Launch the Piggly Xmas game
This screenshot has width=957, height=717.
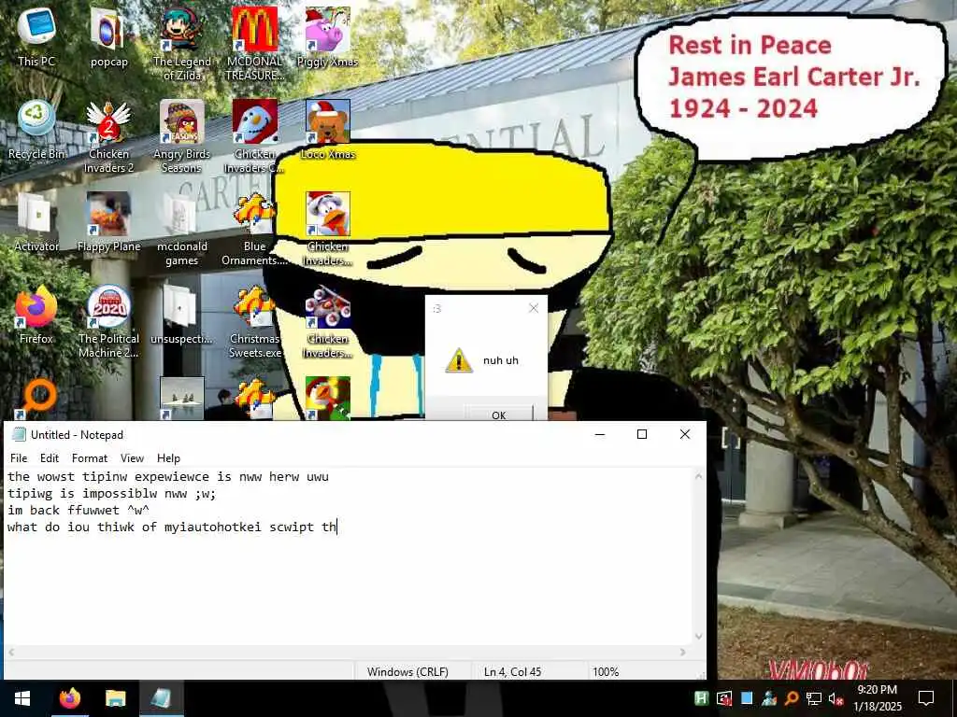pos(327,36)
